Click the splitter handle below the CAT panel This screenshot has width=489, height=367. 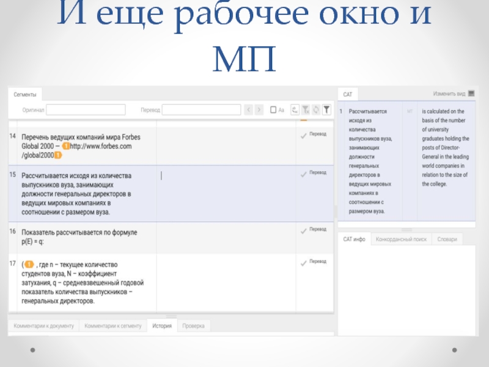click(x=406, y=230)
